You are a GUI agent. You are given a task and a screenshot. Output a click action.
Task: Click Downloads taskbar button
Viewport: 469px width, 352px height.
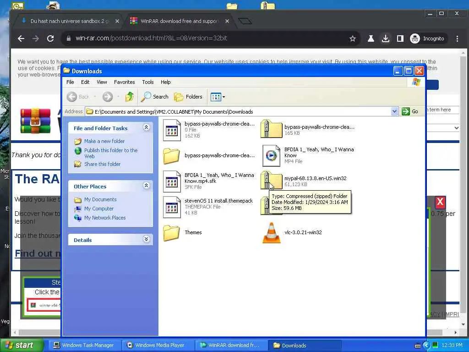click(305, 345)
